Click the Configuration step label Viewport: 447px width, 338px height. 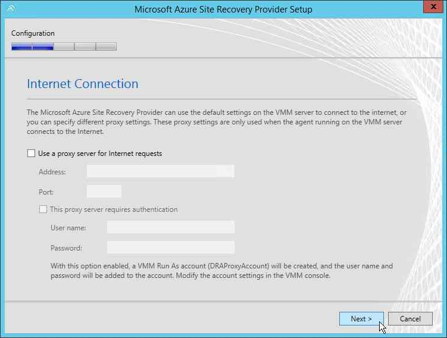(x=33, y=33)
